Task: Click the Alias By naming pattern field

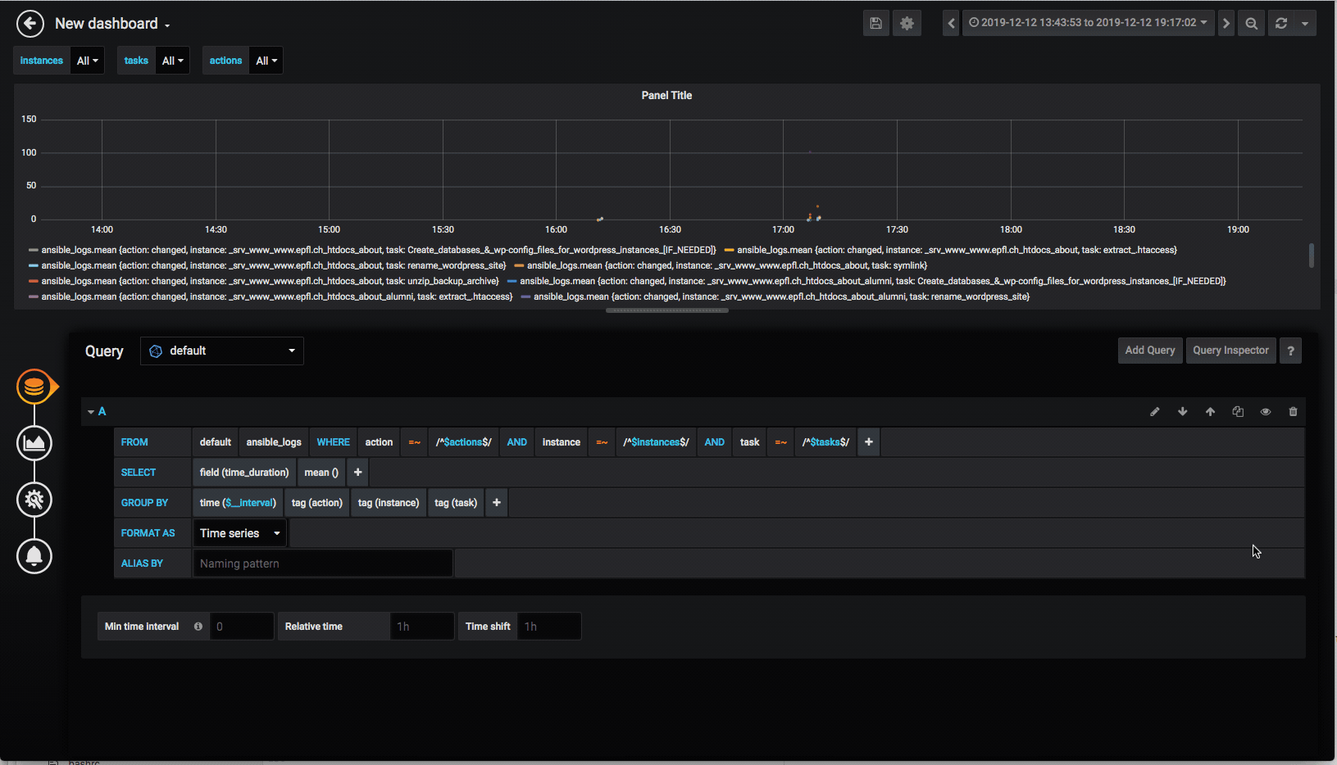Action: (x=322, y=564)
